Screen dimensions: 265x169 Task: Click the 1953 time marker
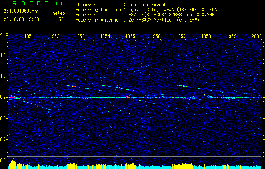80,36
